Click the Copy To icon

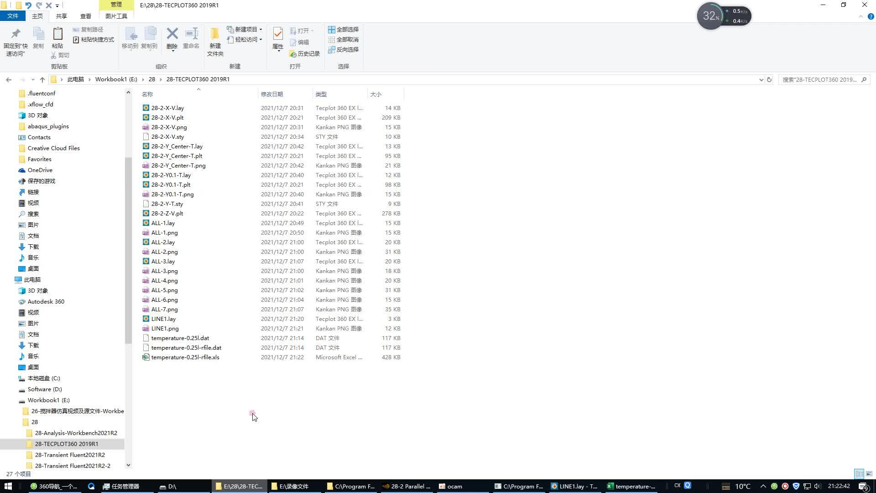[149, 34]
